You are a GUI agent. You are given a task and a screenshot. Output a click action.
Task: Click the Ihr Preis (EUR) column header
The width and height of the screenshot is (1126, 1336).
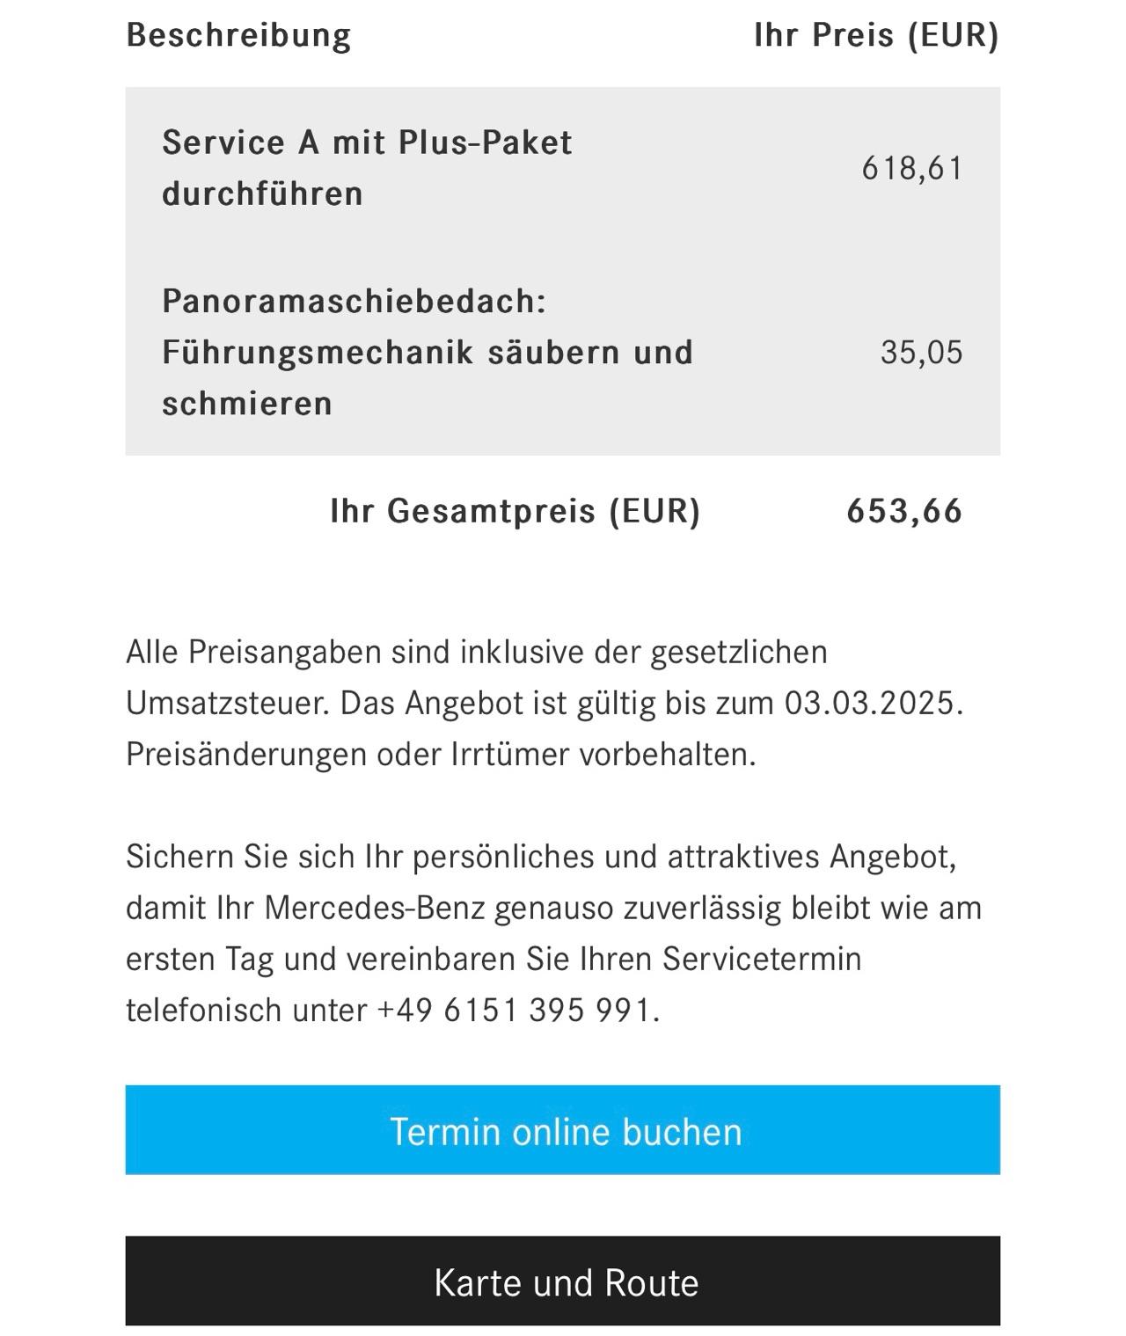point(876,35)
